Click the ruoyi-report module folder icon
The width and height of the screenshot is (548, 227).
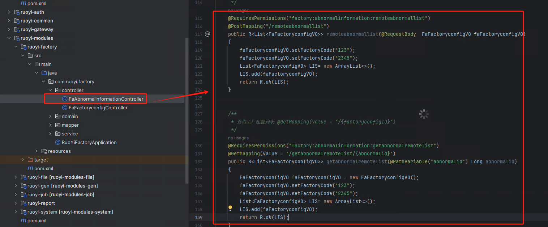coord(23,203)
